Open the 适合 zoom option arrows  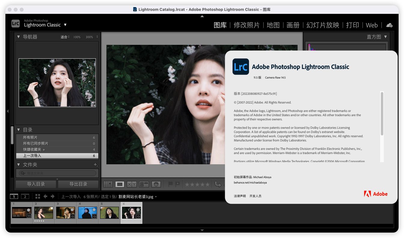pos(69,37)
